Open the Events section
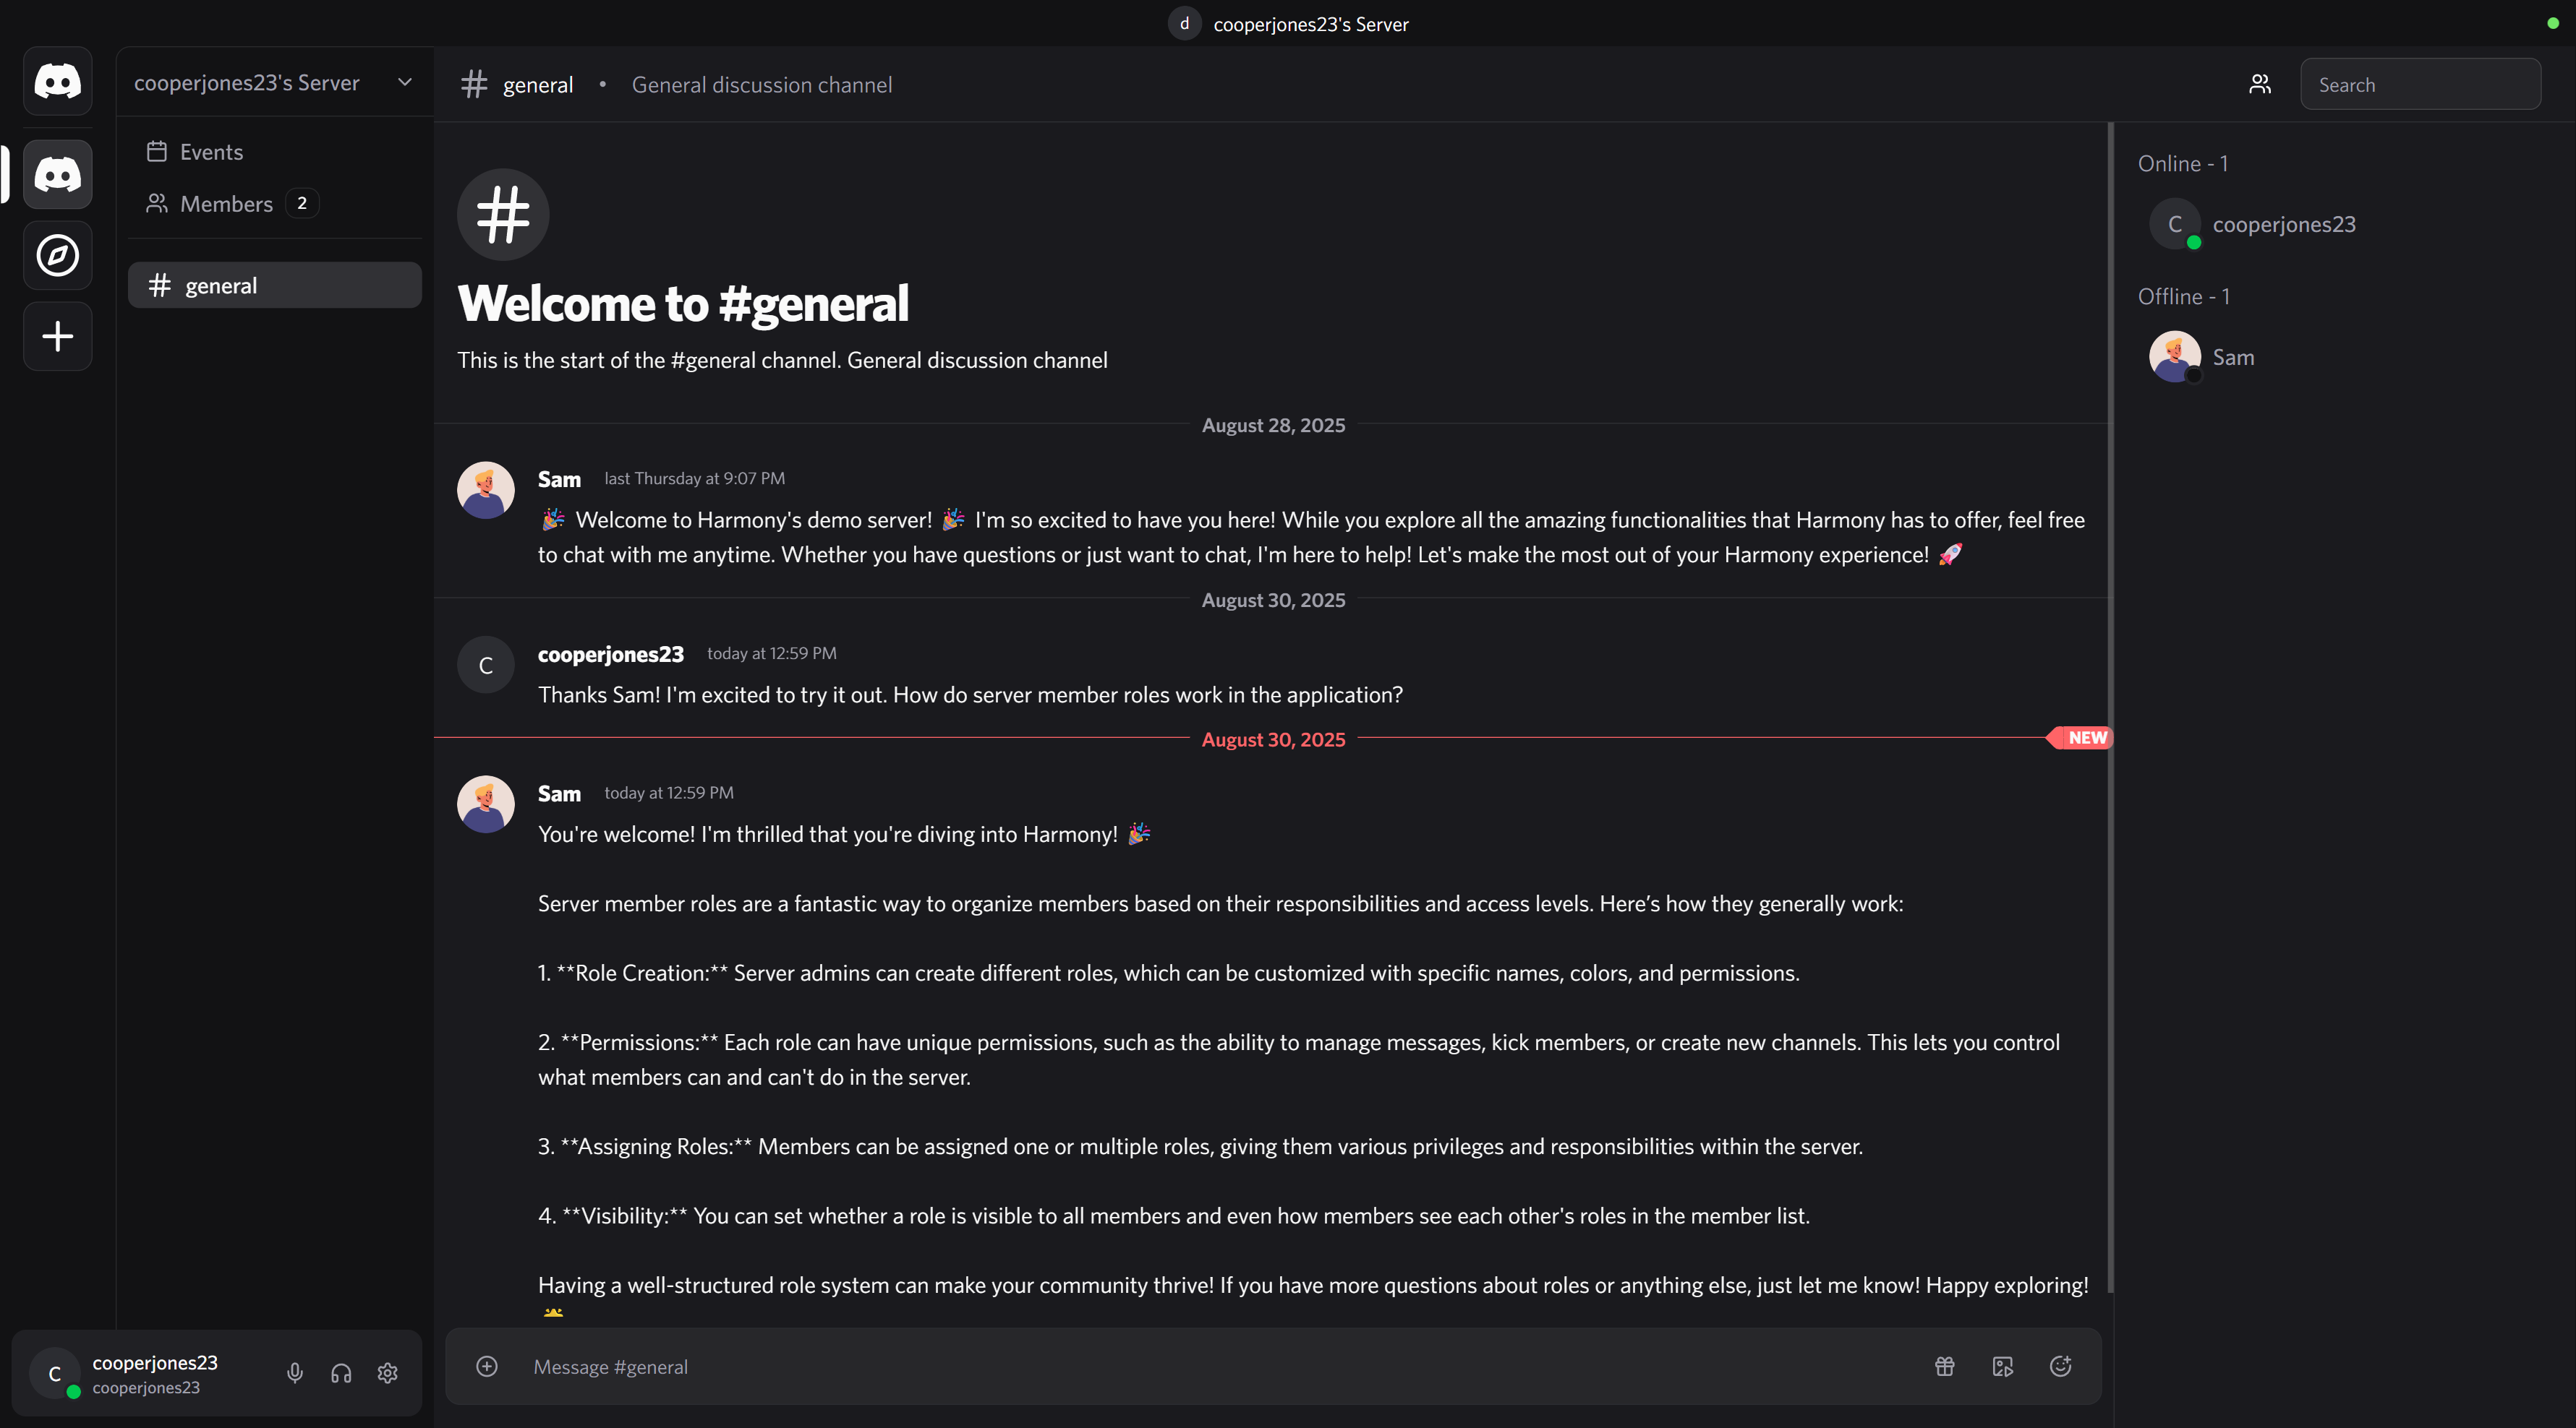Viewport: 2576px width, 1428px height. [211, 152]
